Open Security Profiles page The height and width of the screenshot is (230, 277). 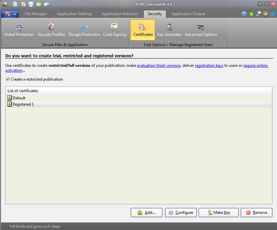[51, 30]
